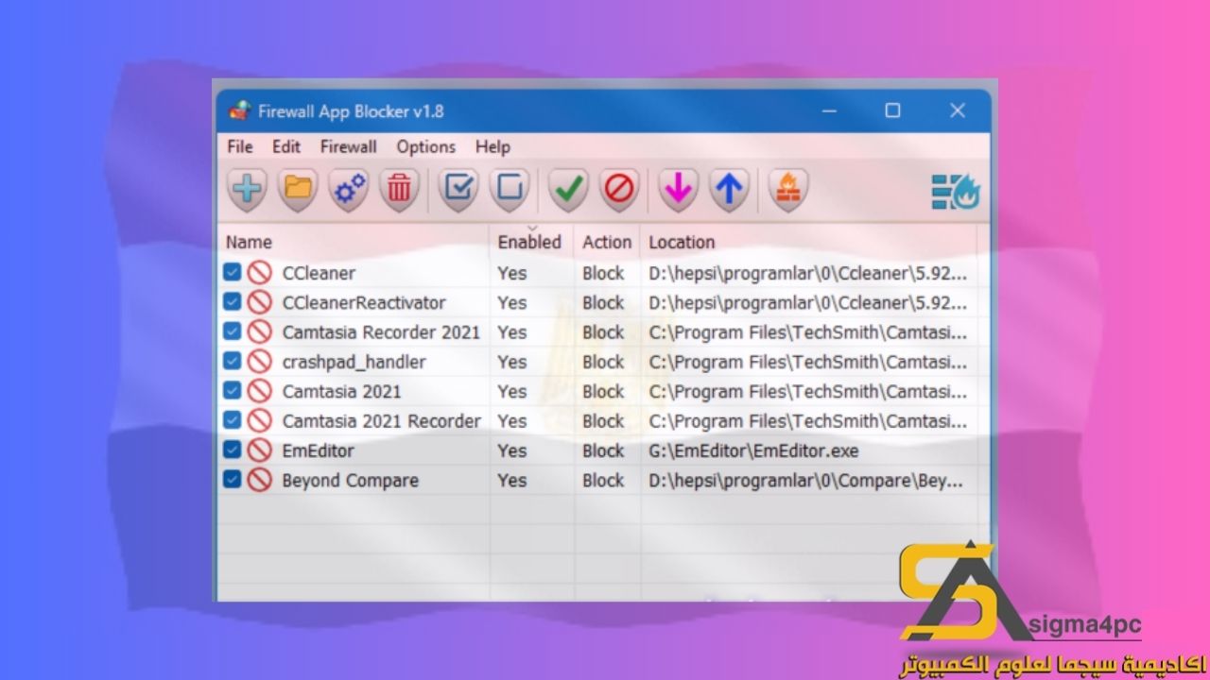Click the magenta down arrow icon
Viewport: 1210px width, 680px height.
pos(678,189)
